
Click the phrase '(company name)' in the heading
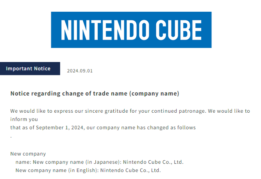click(154, 94)
